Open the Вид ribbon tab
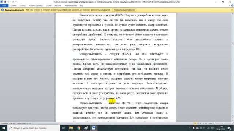This screenshot has height=131, width=234. [82, 6]
